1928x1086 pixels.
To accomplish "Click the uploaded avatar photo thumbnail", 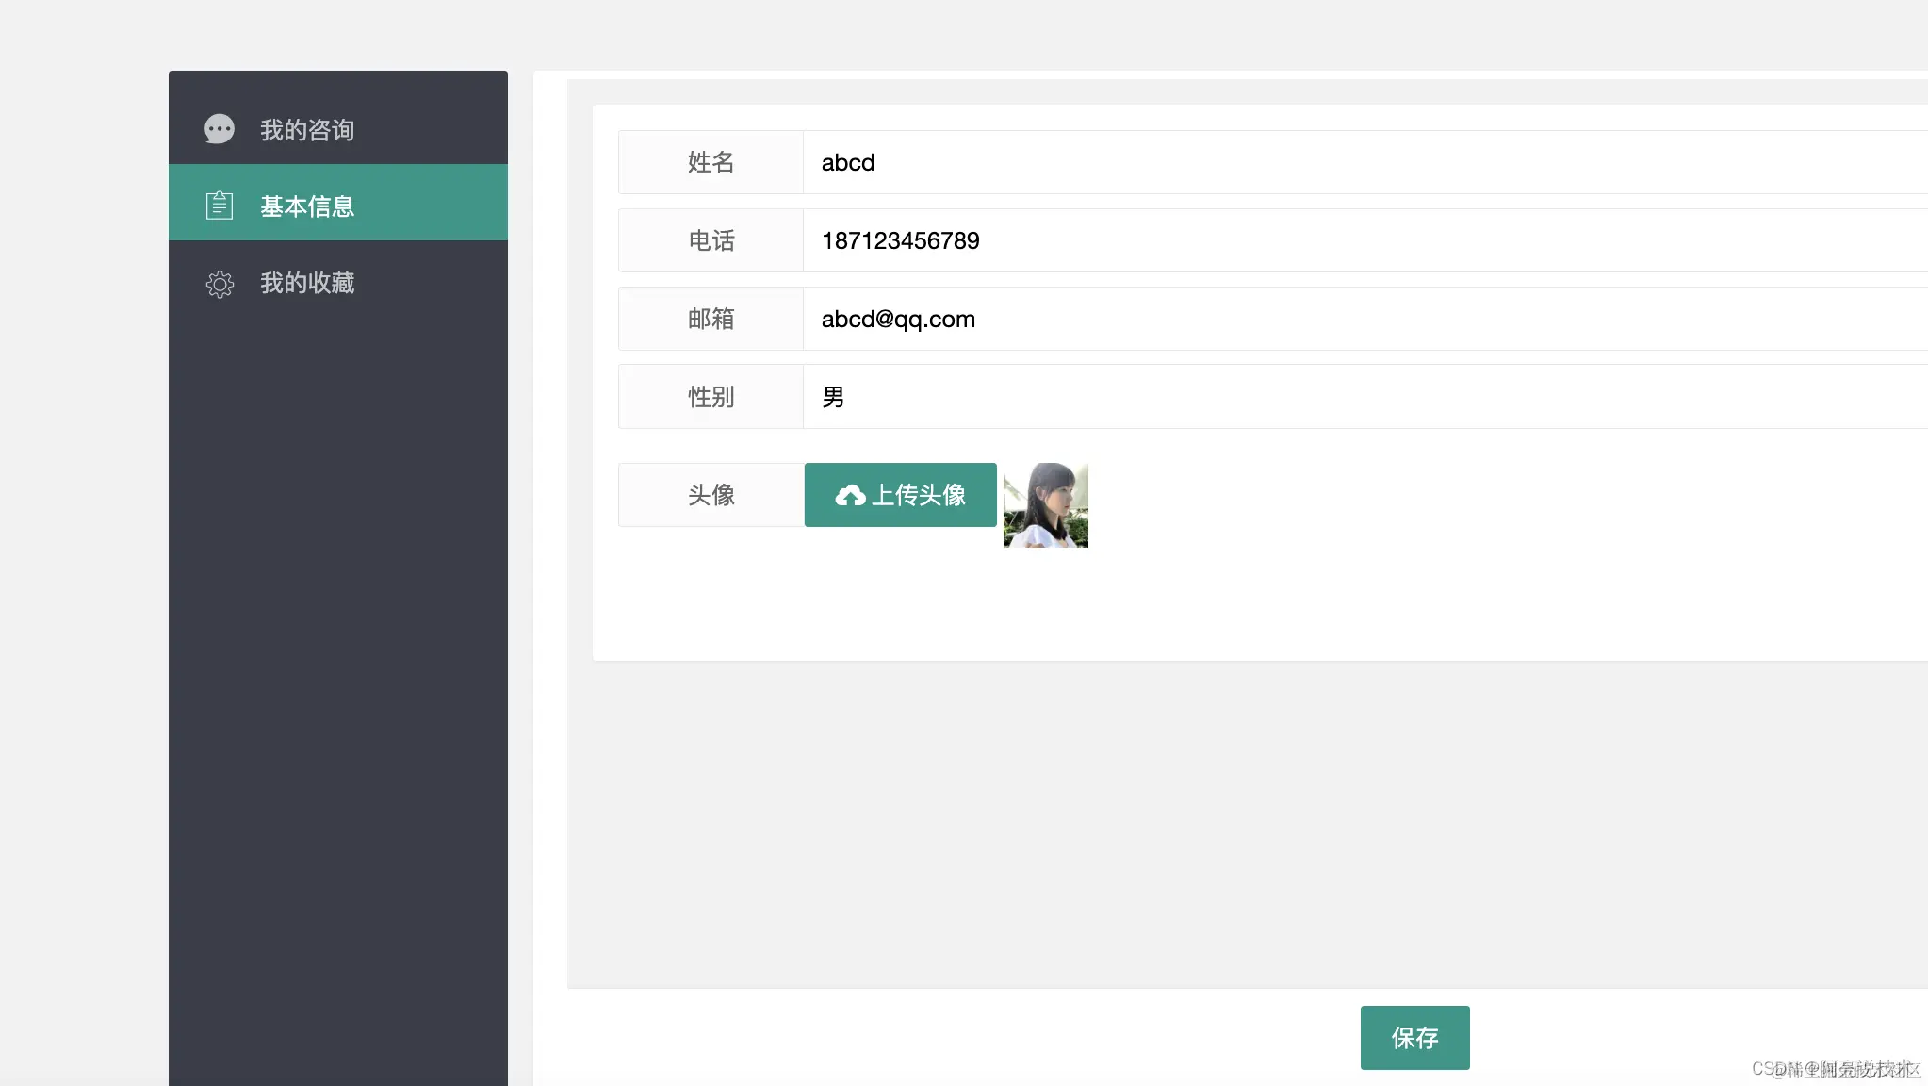I will click(1045, 505).
